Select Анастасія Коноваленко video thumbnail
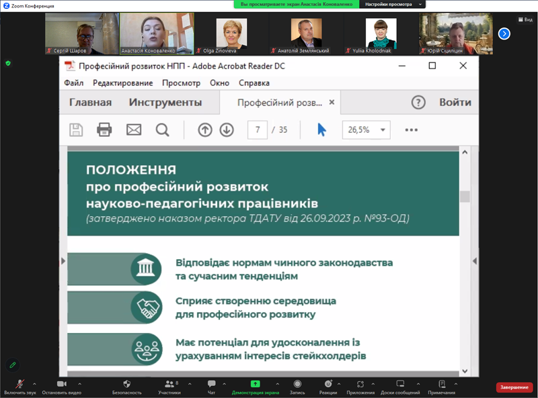 tap(157, 34)
